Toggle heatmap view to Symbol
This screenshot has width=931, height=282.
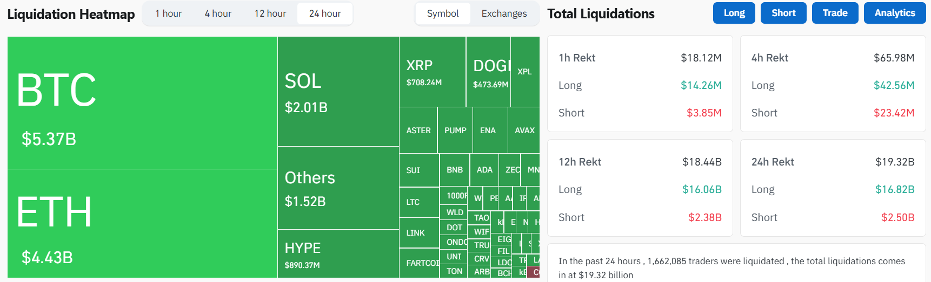click(442, 13)
